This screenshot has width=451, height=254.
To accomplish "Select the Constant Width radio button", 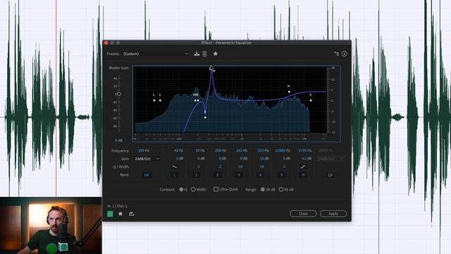I will click(193, 190).
